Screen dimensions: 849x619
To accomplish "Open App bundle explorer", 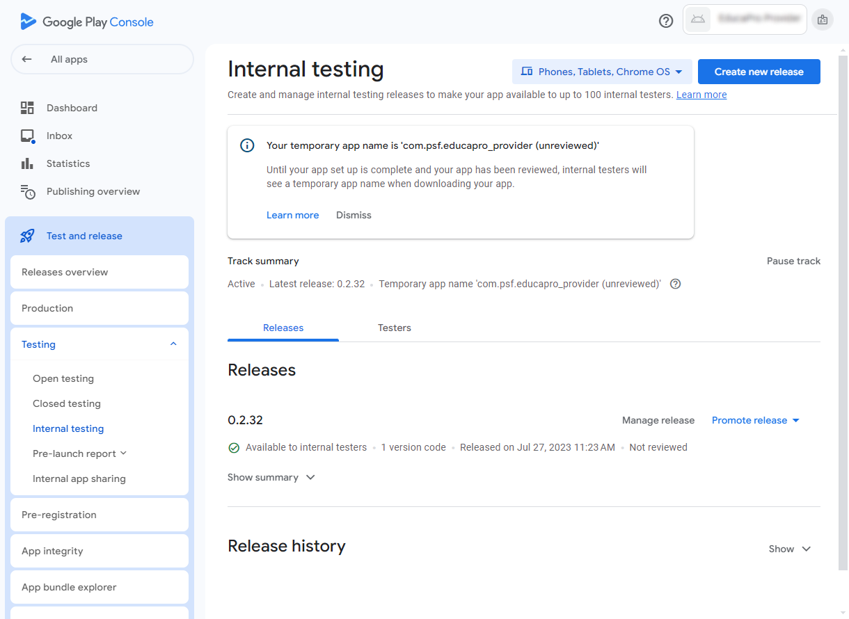I will (100, 587).
